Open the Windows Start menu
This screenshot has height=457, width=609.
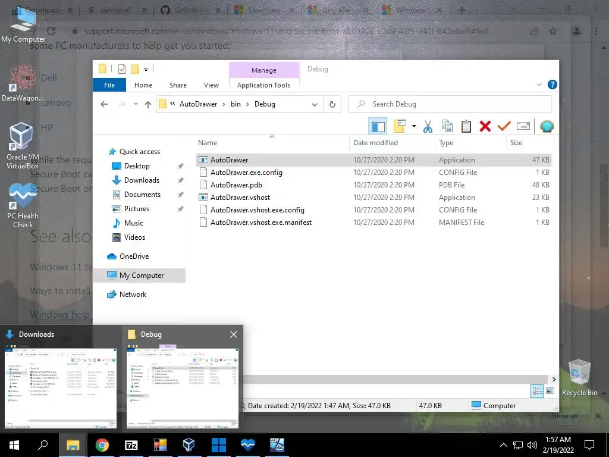click(x=14, y=445)
